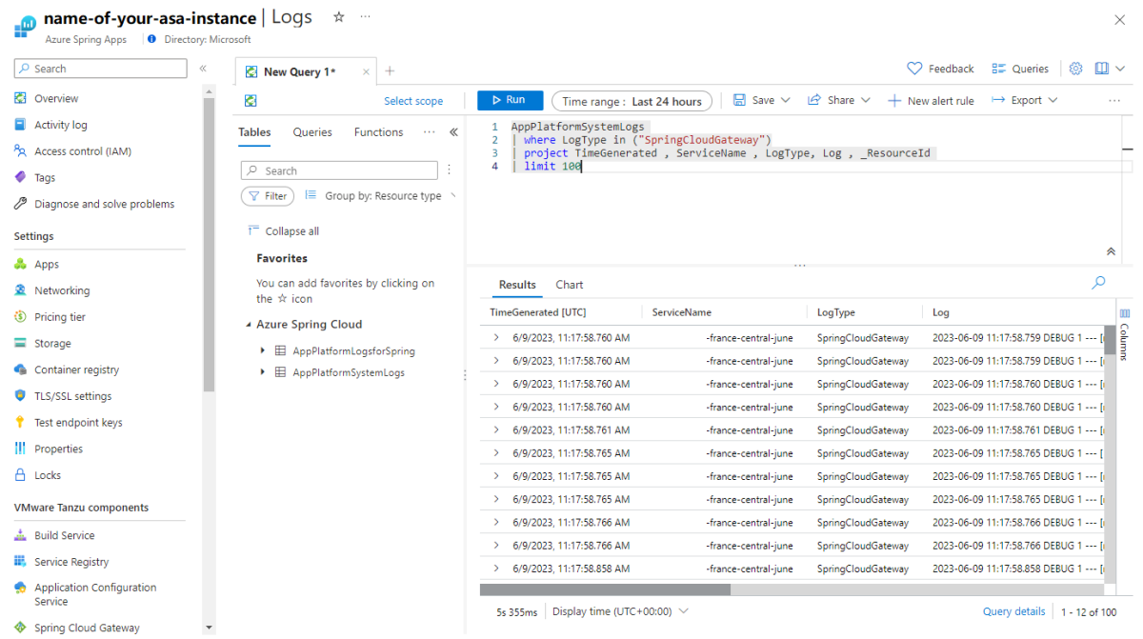Screen dimensions: 1143x639
Task: Collapse the left navigation menu
Action: (203, 69)
